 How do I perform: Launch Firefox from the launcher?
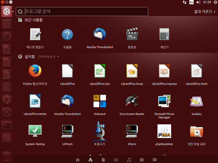tap(6, 37)
